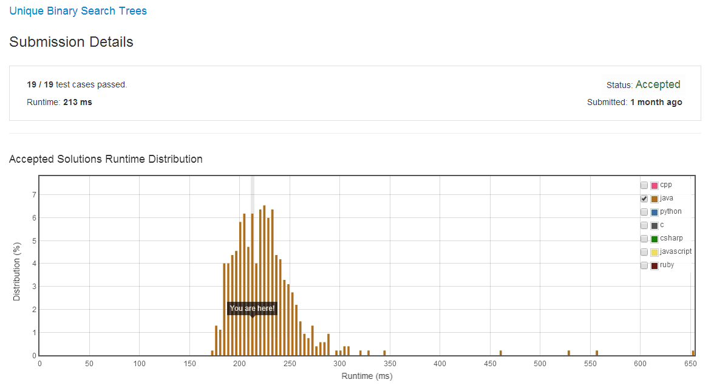Viewport: 714px width, 385px height.
Task: Click the 'ruby' legend label
Action: (667, 265)
